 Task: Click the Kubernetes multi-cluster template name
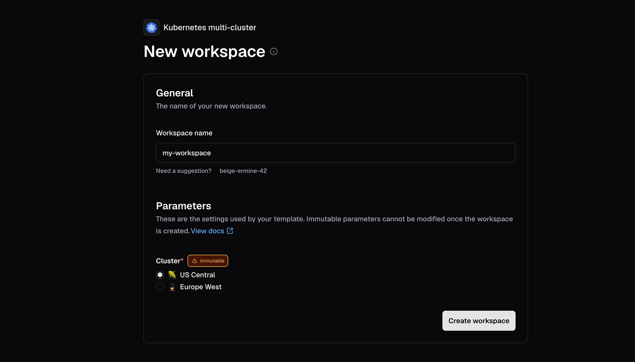[x=210, y=28]
